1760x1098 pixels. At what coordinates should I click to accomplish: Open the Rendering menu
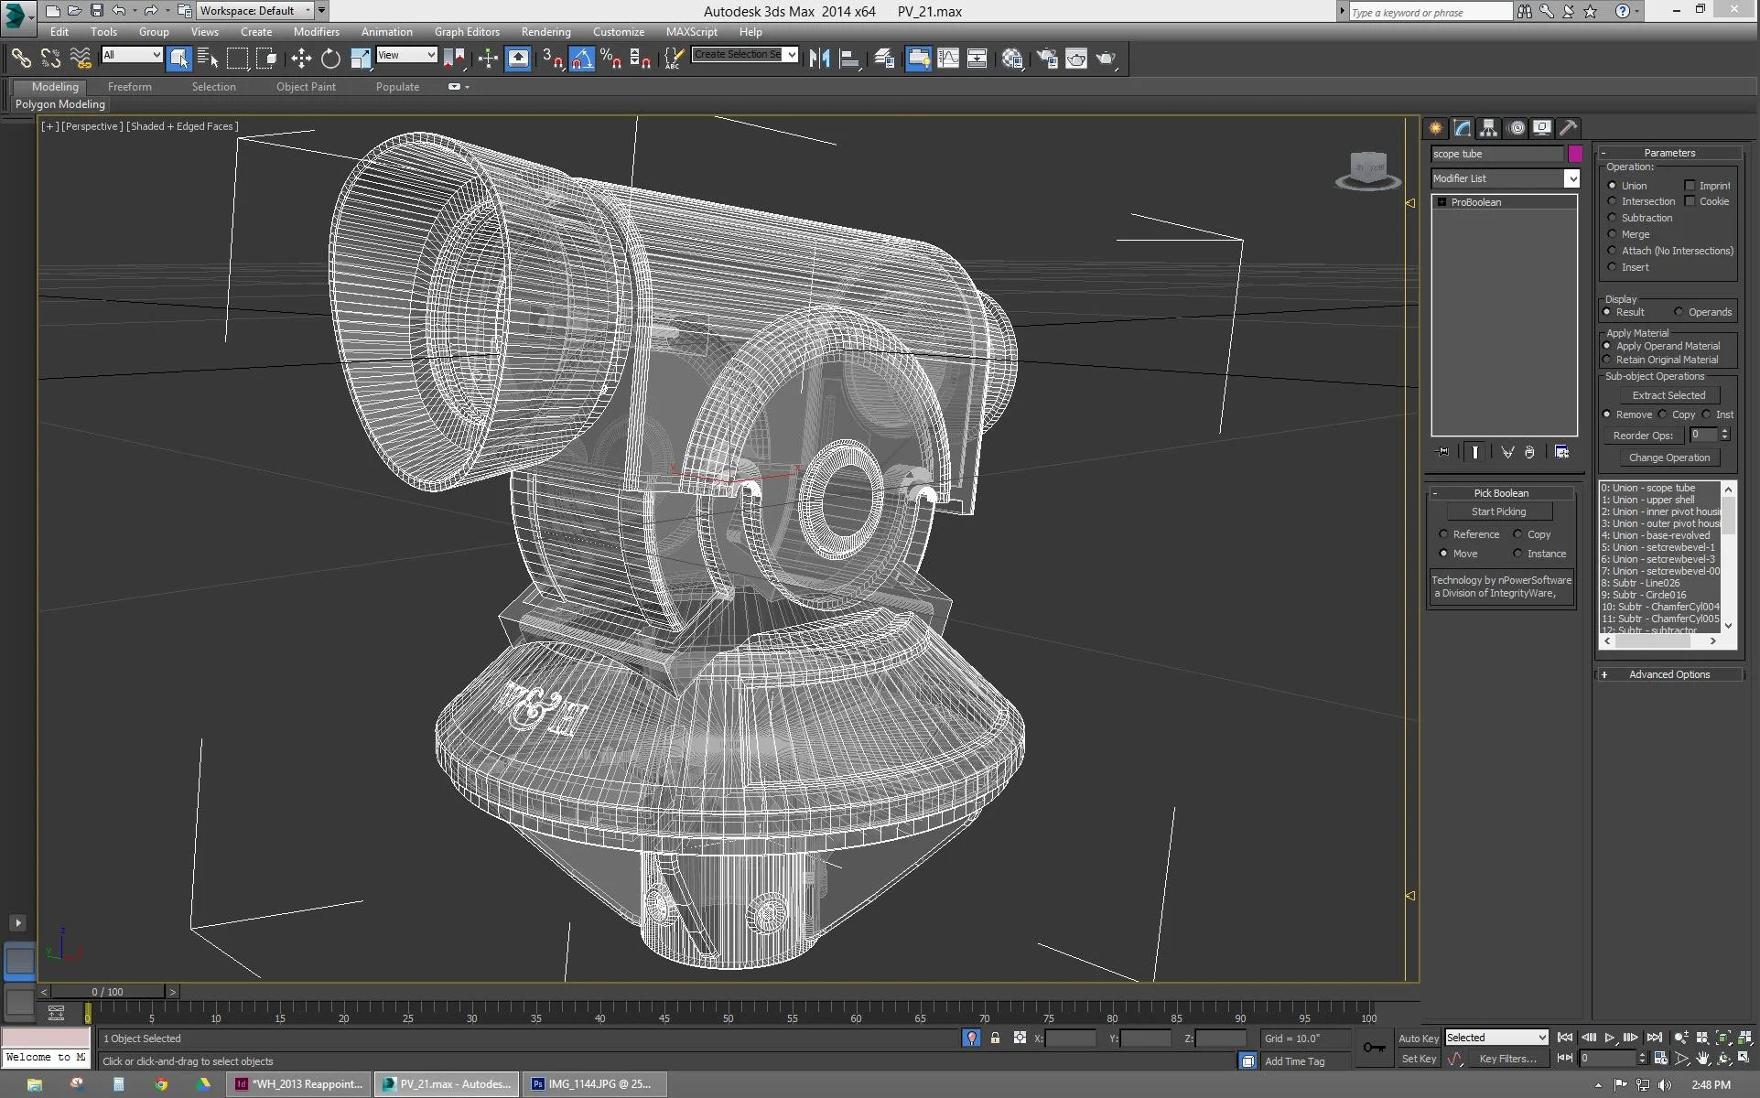click(x=545, y=31)
